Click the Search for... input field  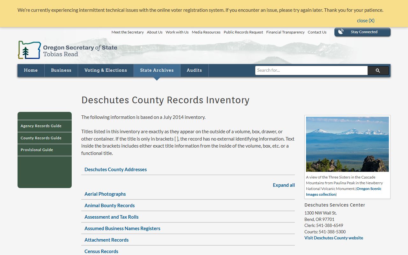(x=311, y=70)
